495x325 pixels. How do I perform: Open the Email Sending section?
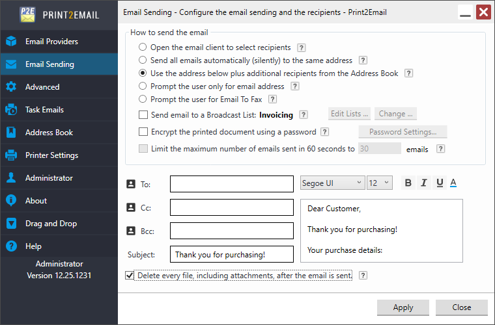pos(59,64)
